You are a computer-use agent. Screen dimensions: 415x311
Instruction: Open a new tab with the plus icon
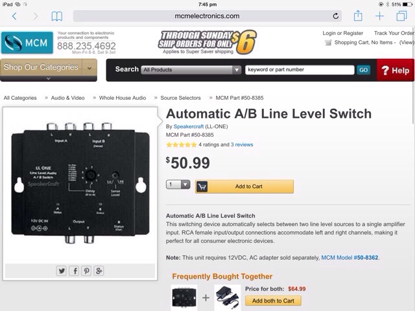pyautogui.click(x=379, y=16)
